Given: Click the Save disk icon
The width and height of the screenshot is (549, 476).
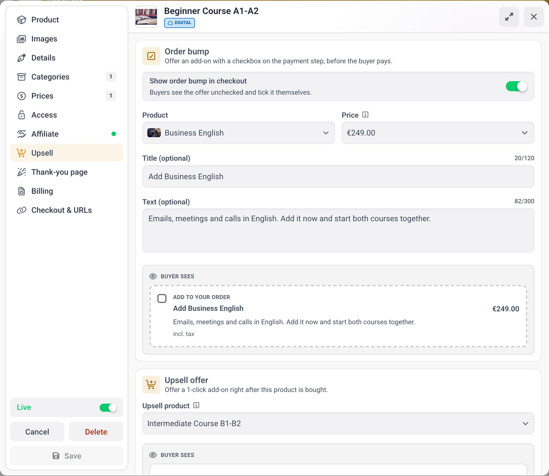Looking at the screenshot, I should (56, 456).
